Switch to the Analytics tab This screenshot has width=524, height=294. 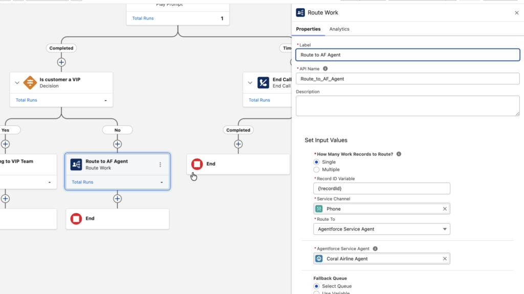point(339,29)
